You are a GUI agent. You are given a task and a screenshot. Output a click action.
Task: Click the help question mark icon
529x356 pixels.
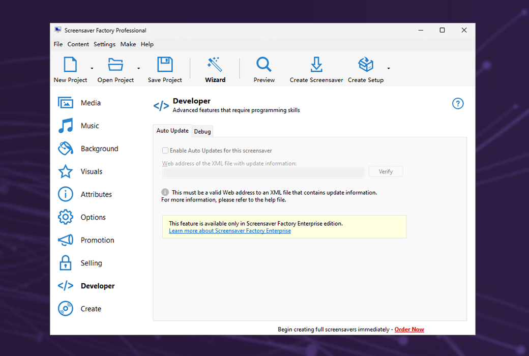click(x=458, y=104)
